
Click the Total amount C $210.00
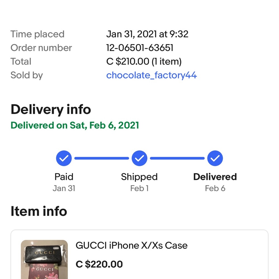pyautogui.click(x=144, y=61)
